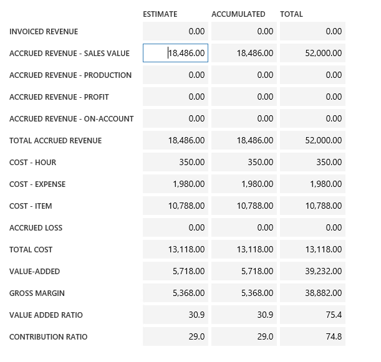Screen dimensions: 381x362
Task: Click the Accumulated field for Invoiced Revenue
Action: (244, 31)
